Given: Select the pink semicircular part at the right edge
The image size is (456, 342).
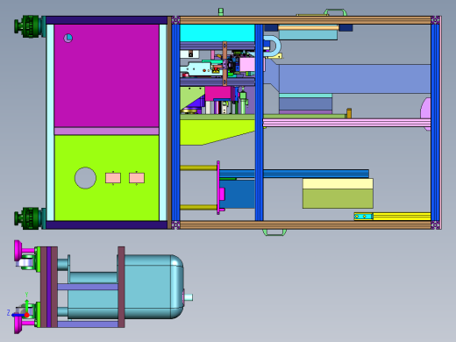Looking at the screenshot, I should (425, 113).
